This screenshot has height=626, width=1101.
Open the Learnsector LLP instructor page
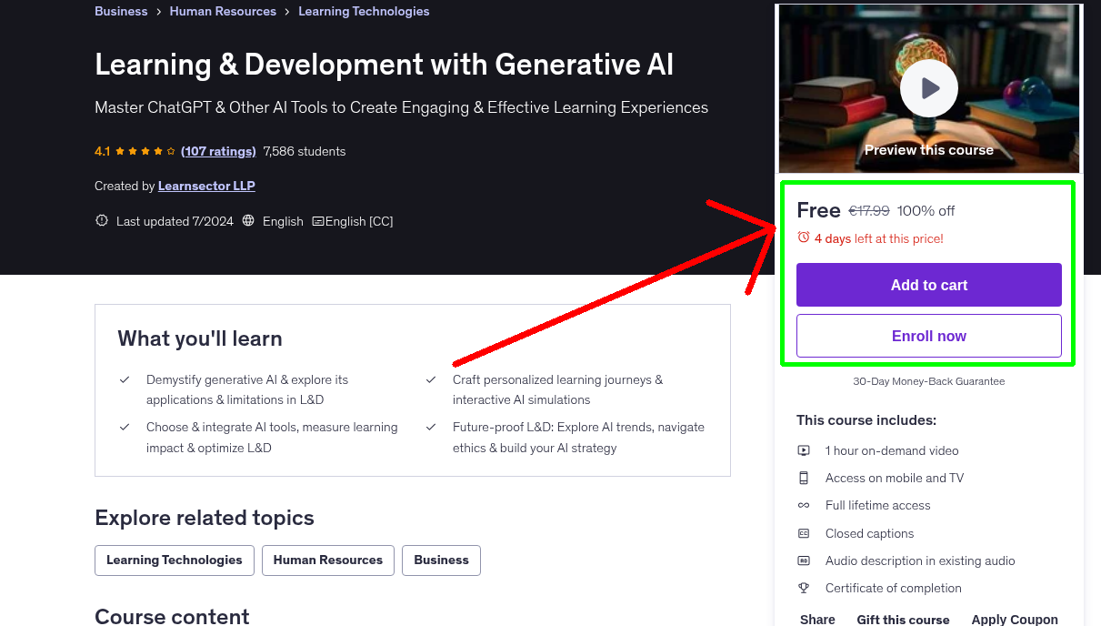pyautogui.click(x=206, y=186)
